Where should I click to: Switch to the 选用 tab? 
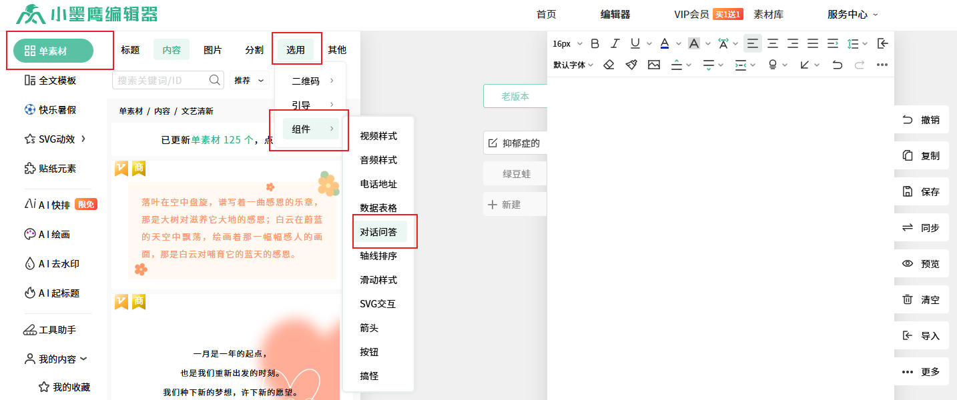(x=296, y=49)
